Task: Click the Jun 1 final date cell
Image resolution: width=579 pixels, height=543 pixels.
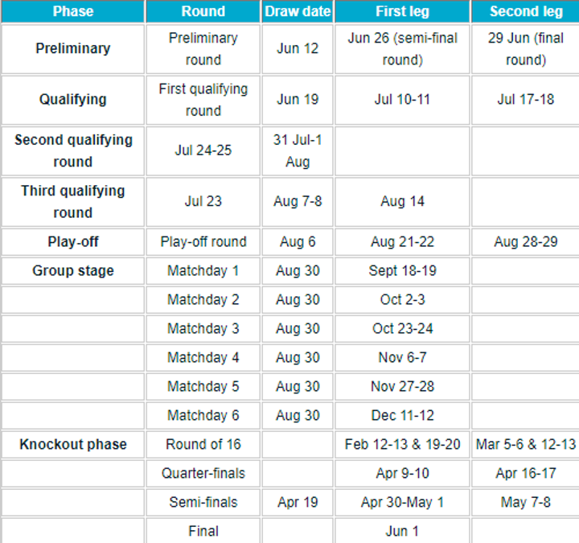Action: pyautogui.click(x=402, y=531)
